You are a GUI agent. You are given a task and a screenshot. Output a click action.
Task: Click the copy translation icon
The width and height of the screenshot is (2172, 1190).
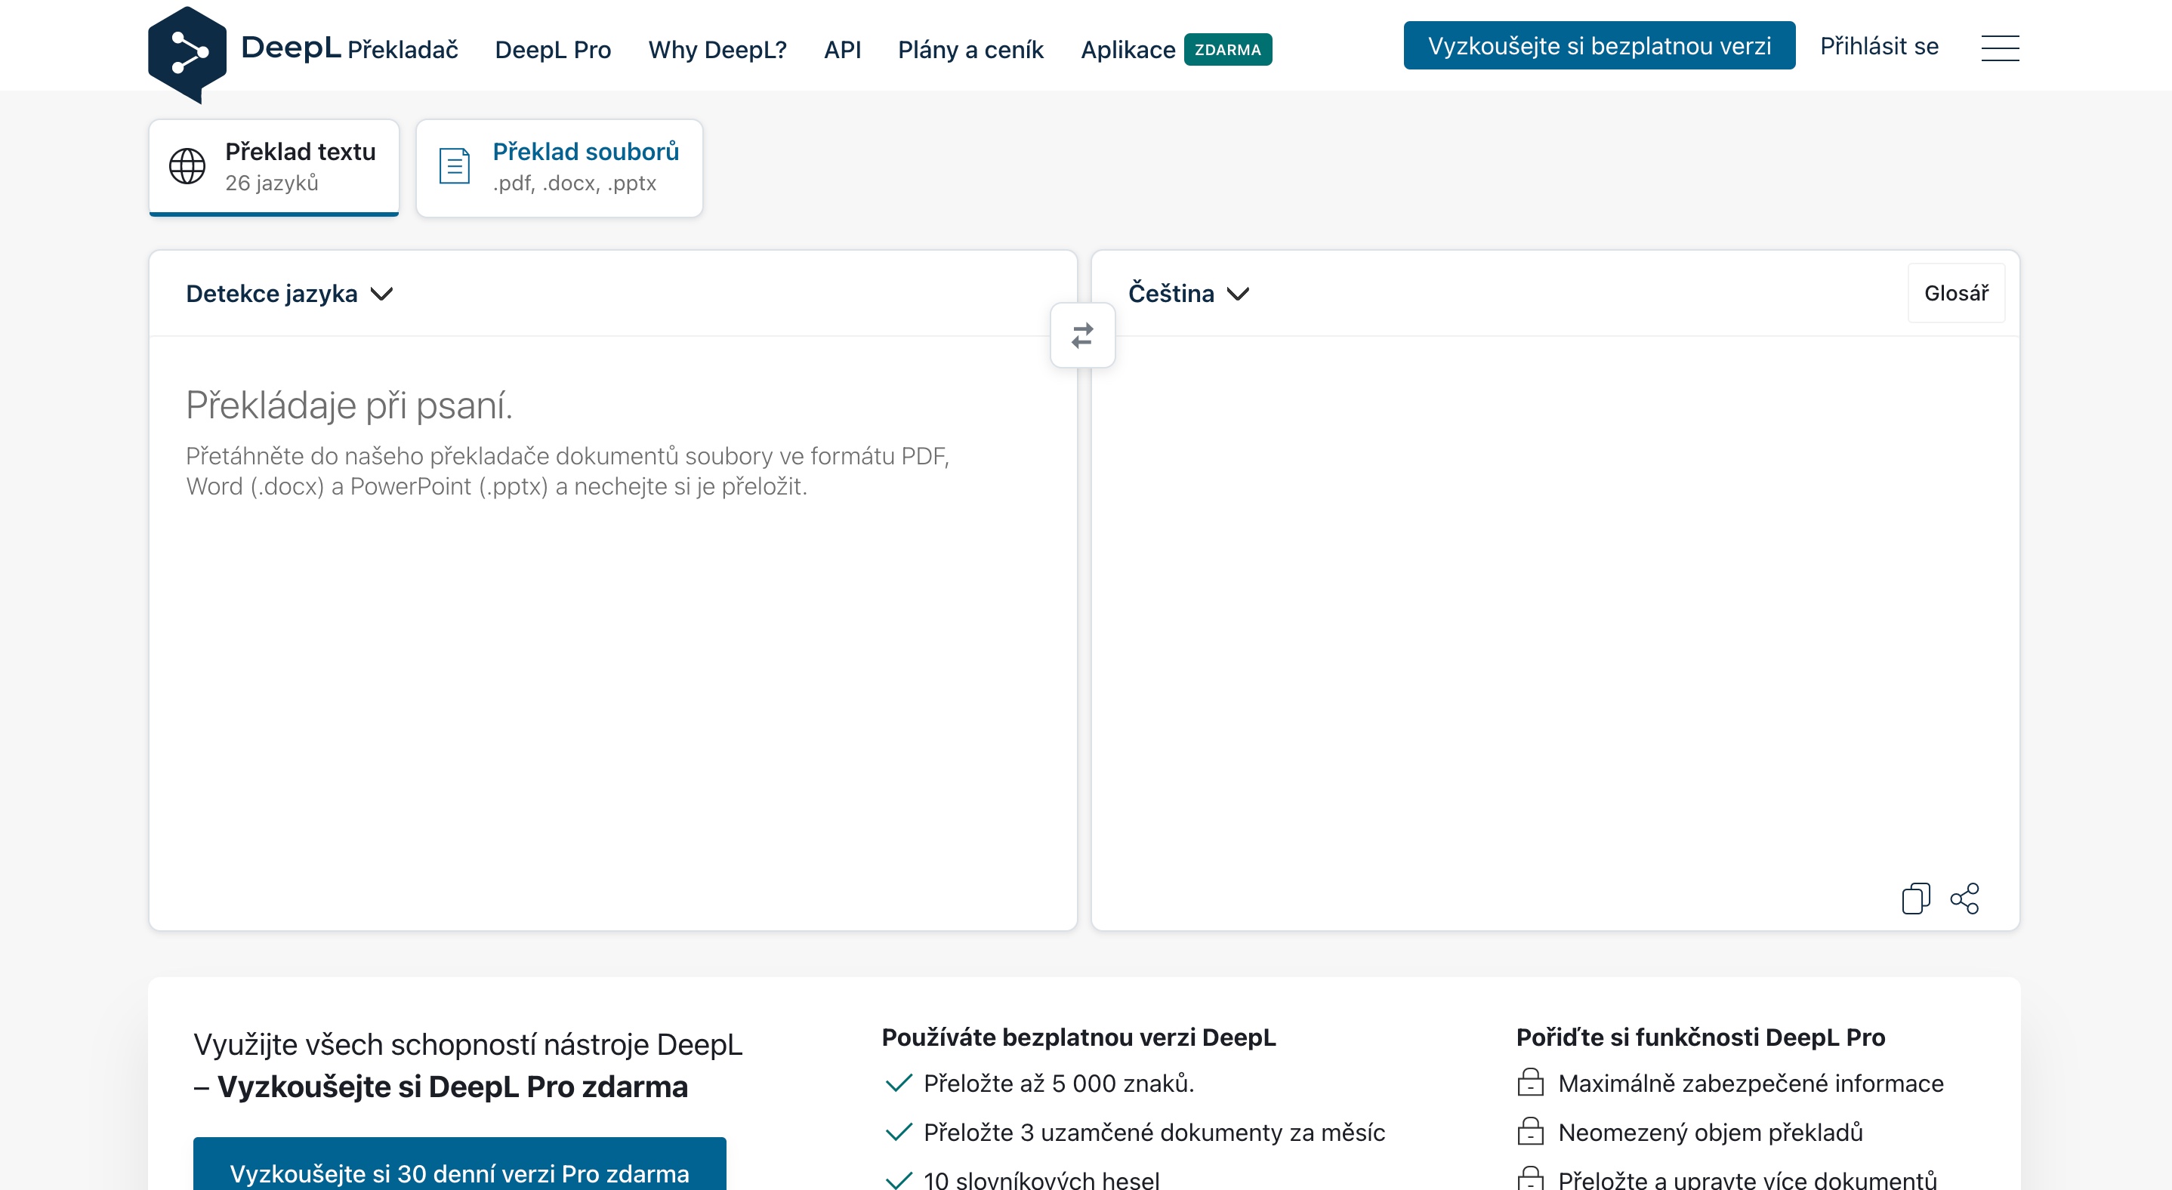(1914, 899)
